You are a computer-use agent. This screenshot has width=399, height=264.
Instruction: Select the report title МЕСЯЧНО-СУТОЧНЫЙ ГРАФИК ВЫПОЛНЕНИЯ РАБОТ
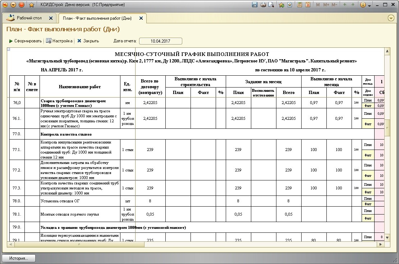click(192, 54)
